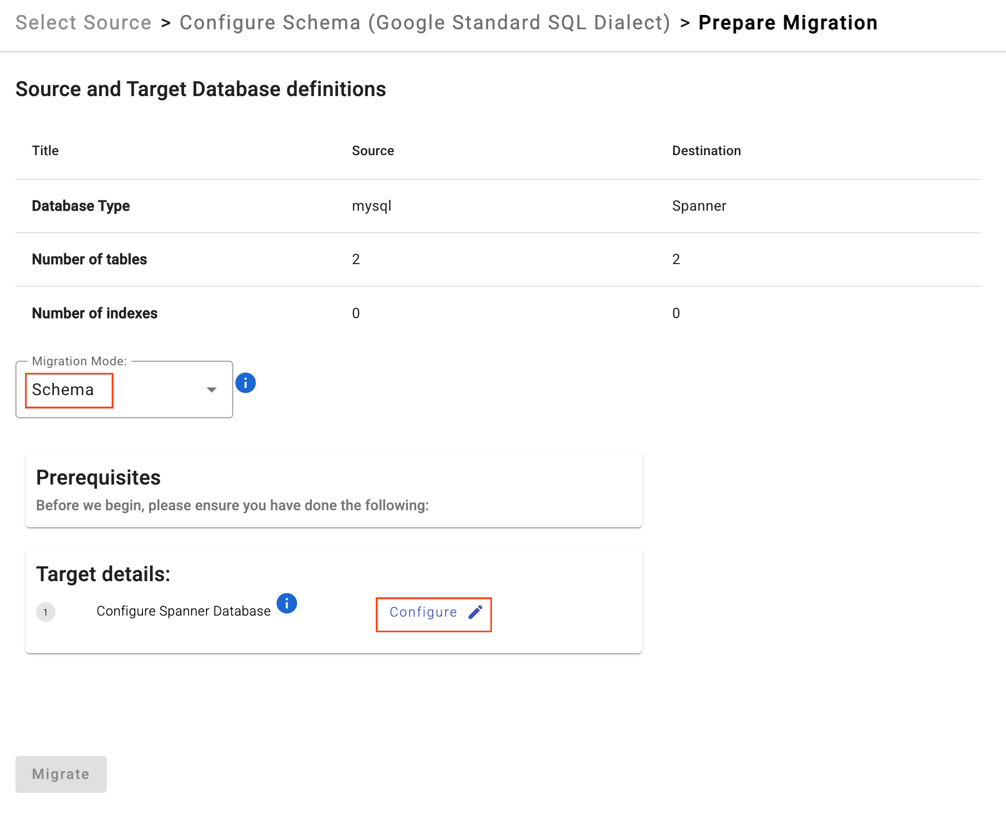Click info icon beside Migration Mode dropdown
The image size is (1006, 816).
point(246,383)
